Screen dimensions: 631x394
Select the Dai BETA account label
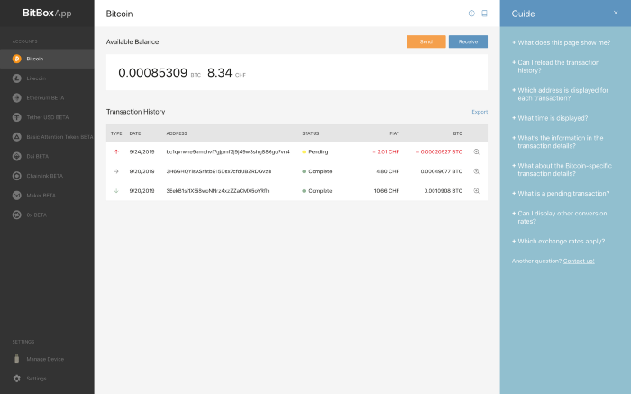pos(38,156)
